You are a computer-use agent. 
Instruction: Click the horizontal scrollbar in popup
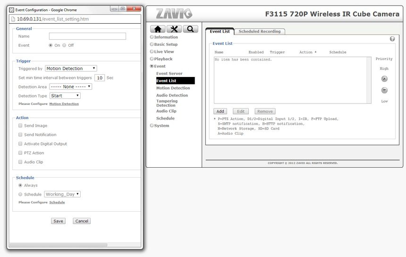click(59, 245)
